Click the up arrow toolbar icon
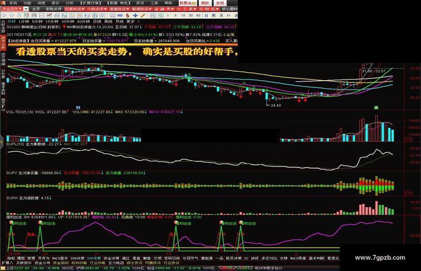 11,16
